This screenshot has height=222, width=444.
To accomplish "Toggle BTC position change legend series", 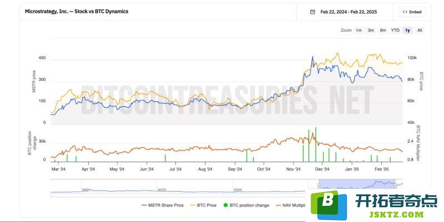I will [x=246, y=205].
